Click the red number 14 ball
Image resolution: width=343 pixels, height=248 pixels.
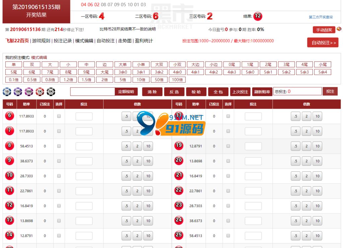tap(9, 235)
